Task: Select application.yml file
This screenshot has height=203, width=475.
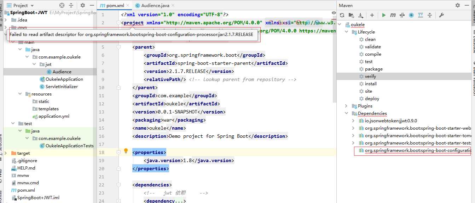Action: point(54,116)
